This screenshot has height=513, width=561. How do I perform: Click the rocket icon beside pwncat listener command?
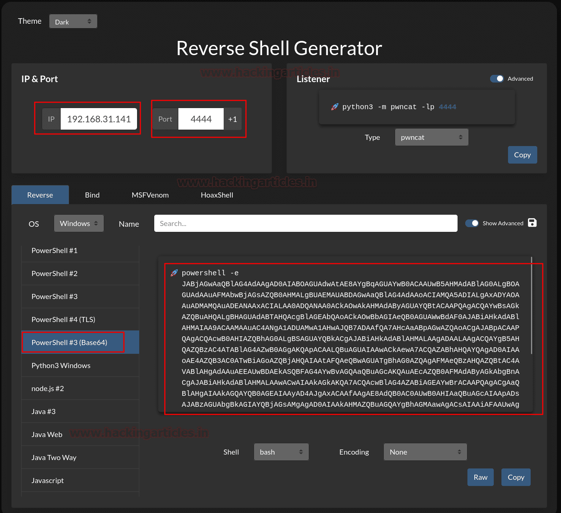[x=335, y=107]
